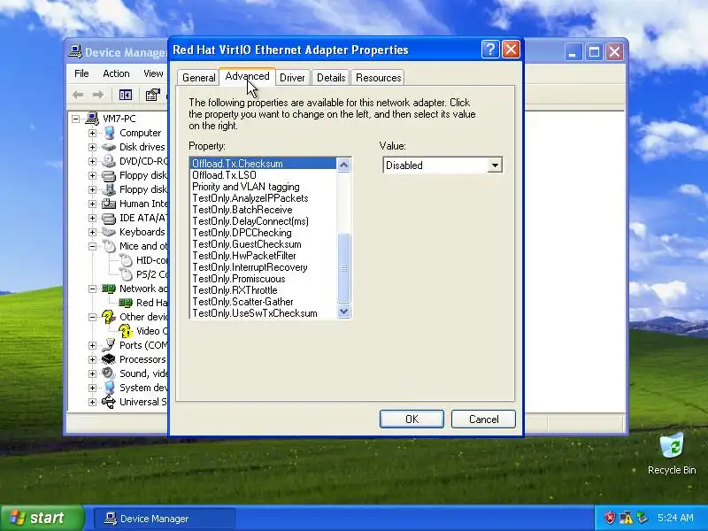The image size is (708, 531).
Task: Click the Keyboards category icon
Action: click(109, 232)
